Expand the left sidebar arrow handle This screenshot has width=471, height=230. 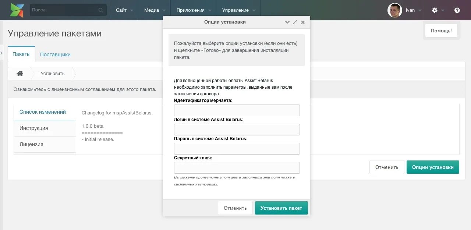(x=1, y=53)
